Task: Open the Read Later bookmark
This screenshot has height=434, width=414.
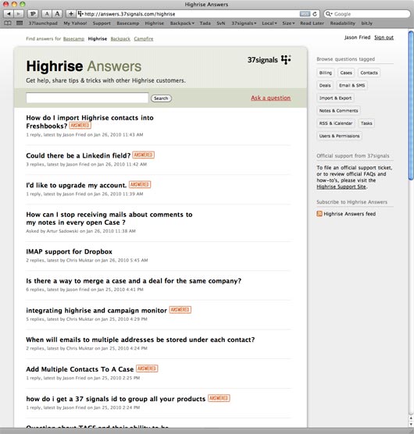Action: [x=312, y=23]
